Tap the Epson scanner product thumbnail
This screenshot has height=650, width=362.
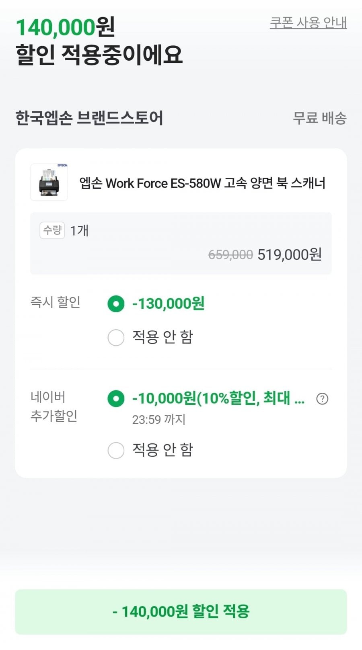tap(49, 182)
